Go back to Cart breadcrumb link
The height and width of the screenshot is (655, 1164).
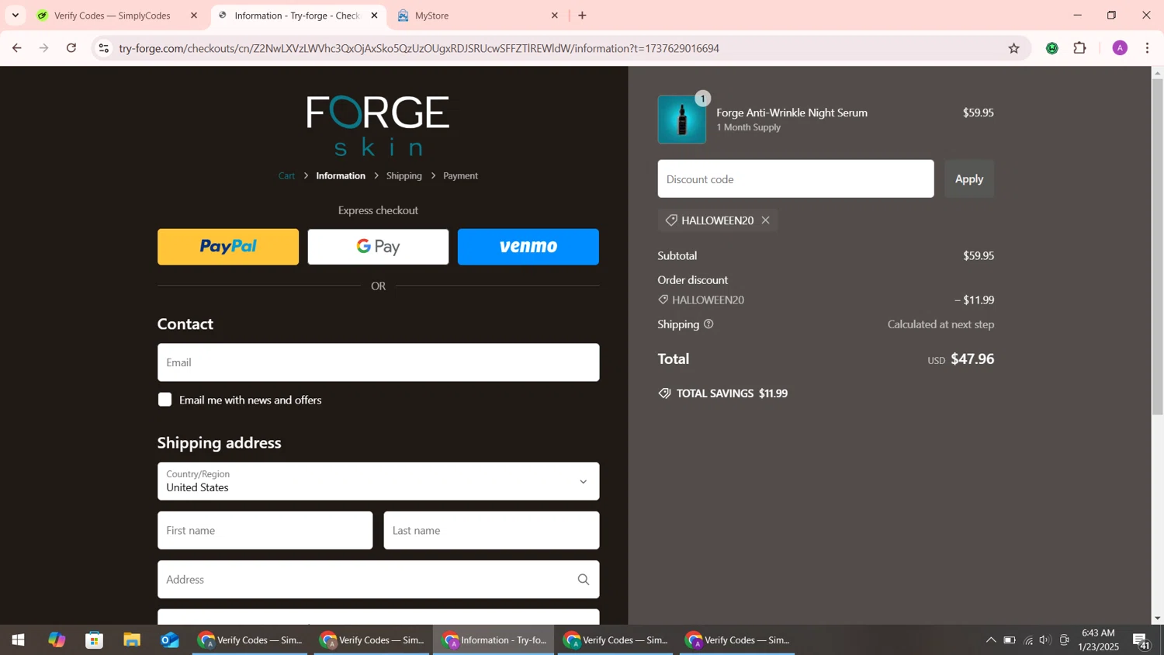[x=286, y=176]
